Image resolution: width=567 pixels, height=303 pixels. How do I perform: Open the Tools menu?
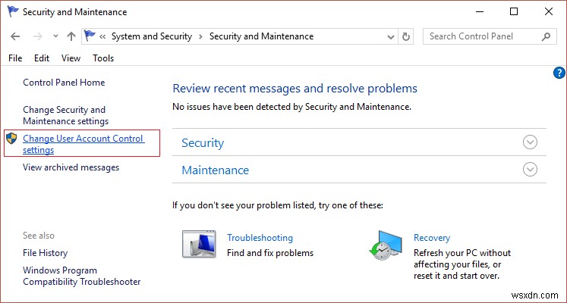[x=103, y=58]
